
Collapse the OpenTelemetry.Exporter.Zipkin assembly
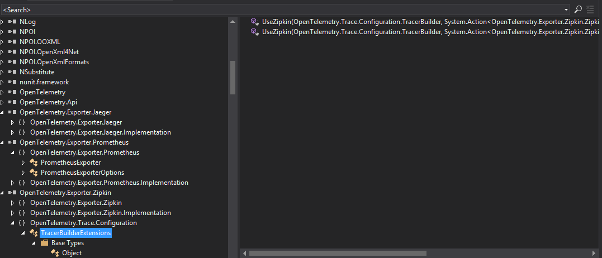coord(2,193)
